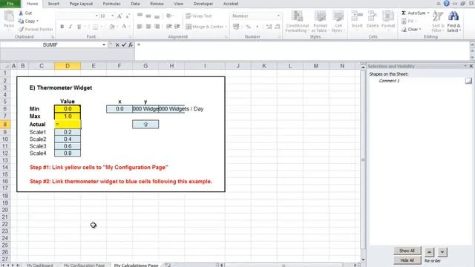
Task: Center text horizontally
Action: click(148, 27)
